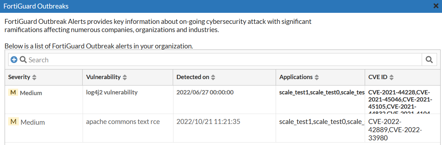The image size is (442, 145).
Task: Select the apache commons text rce entry
Action: pos(123,122)
